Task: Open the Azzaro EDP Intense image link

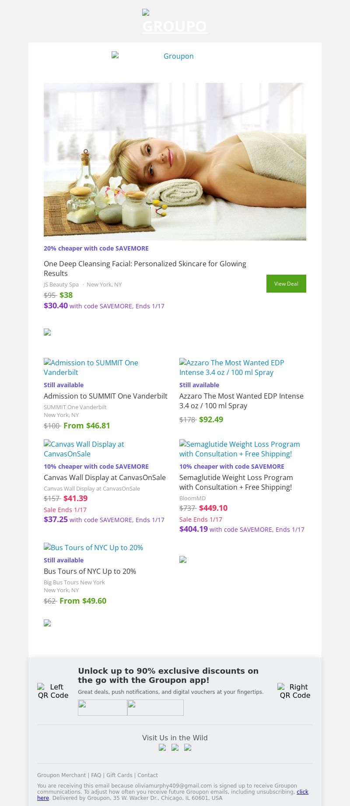Action: click(231, 368)
